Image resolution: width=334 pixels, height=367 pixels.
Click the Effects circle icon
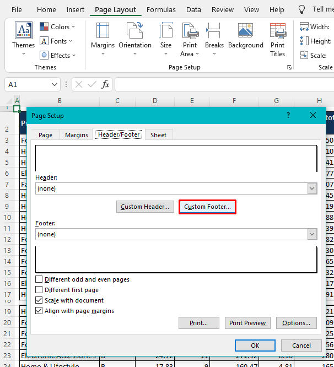tap(44, 56)
